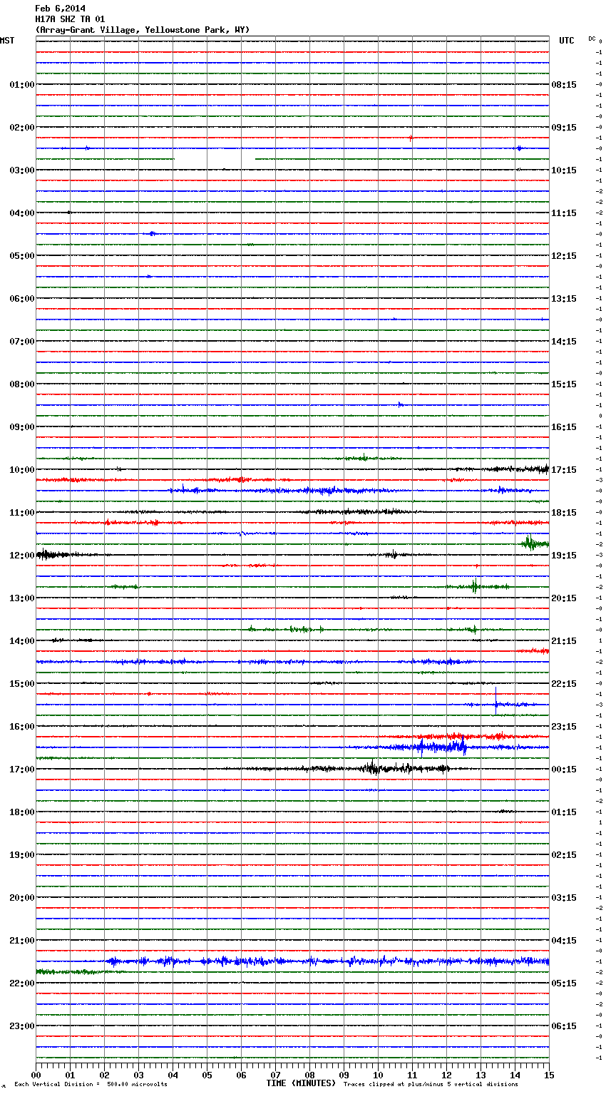The width and height of the screenshot is (606, 1094).
Task: Select the 23:00 MST time label
Action: [22, 1026]
